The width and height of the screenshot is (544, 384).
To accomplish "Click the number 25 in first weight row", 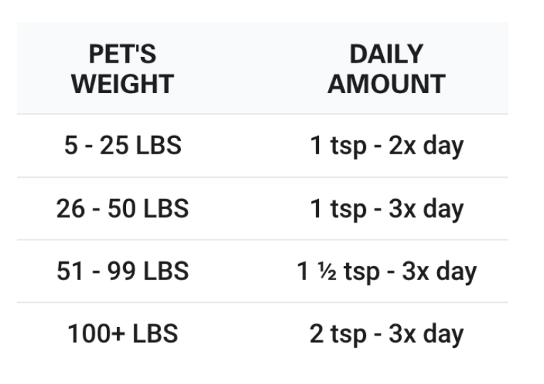I will [114, 146].
